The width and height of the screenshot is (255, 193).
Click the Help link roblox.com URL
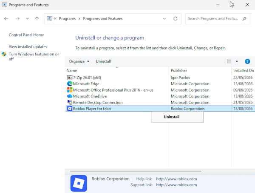176,179
